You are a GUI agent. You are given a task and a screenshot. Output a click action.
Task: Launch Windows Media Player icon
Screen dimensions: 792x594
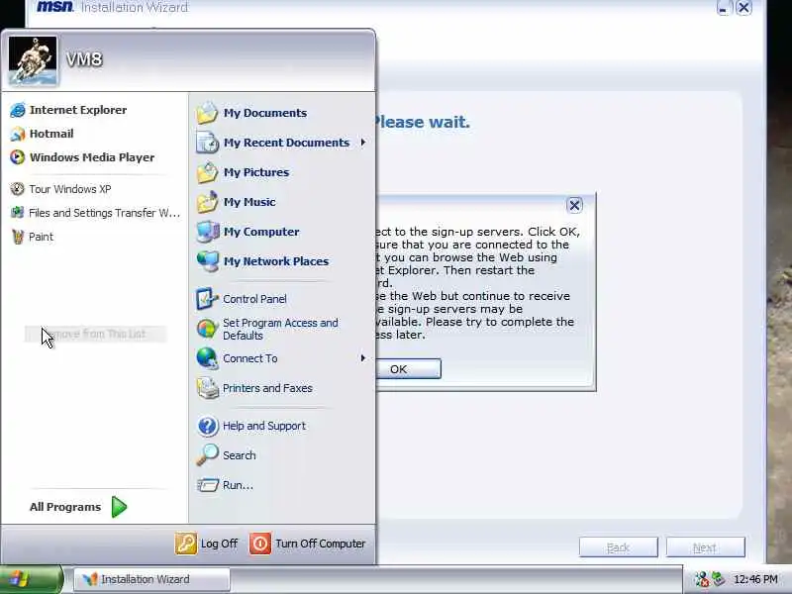(x=17, y=157)
